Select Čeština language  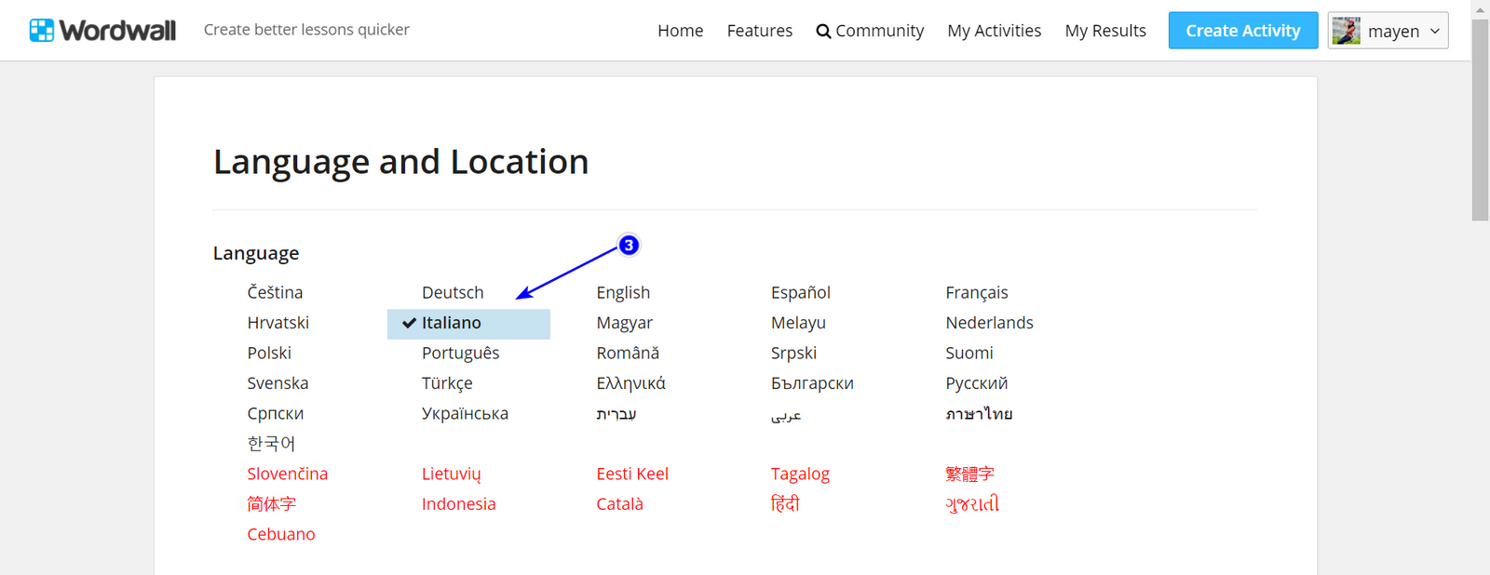tap(275, 292)
